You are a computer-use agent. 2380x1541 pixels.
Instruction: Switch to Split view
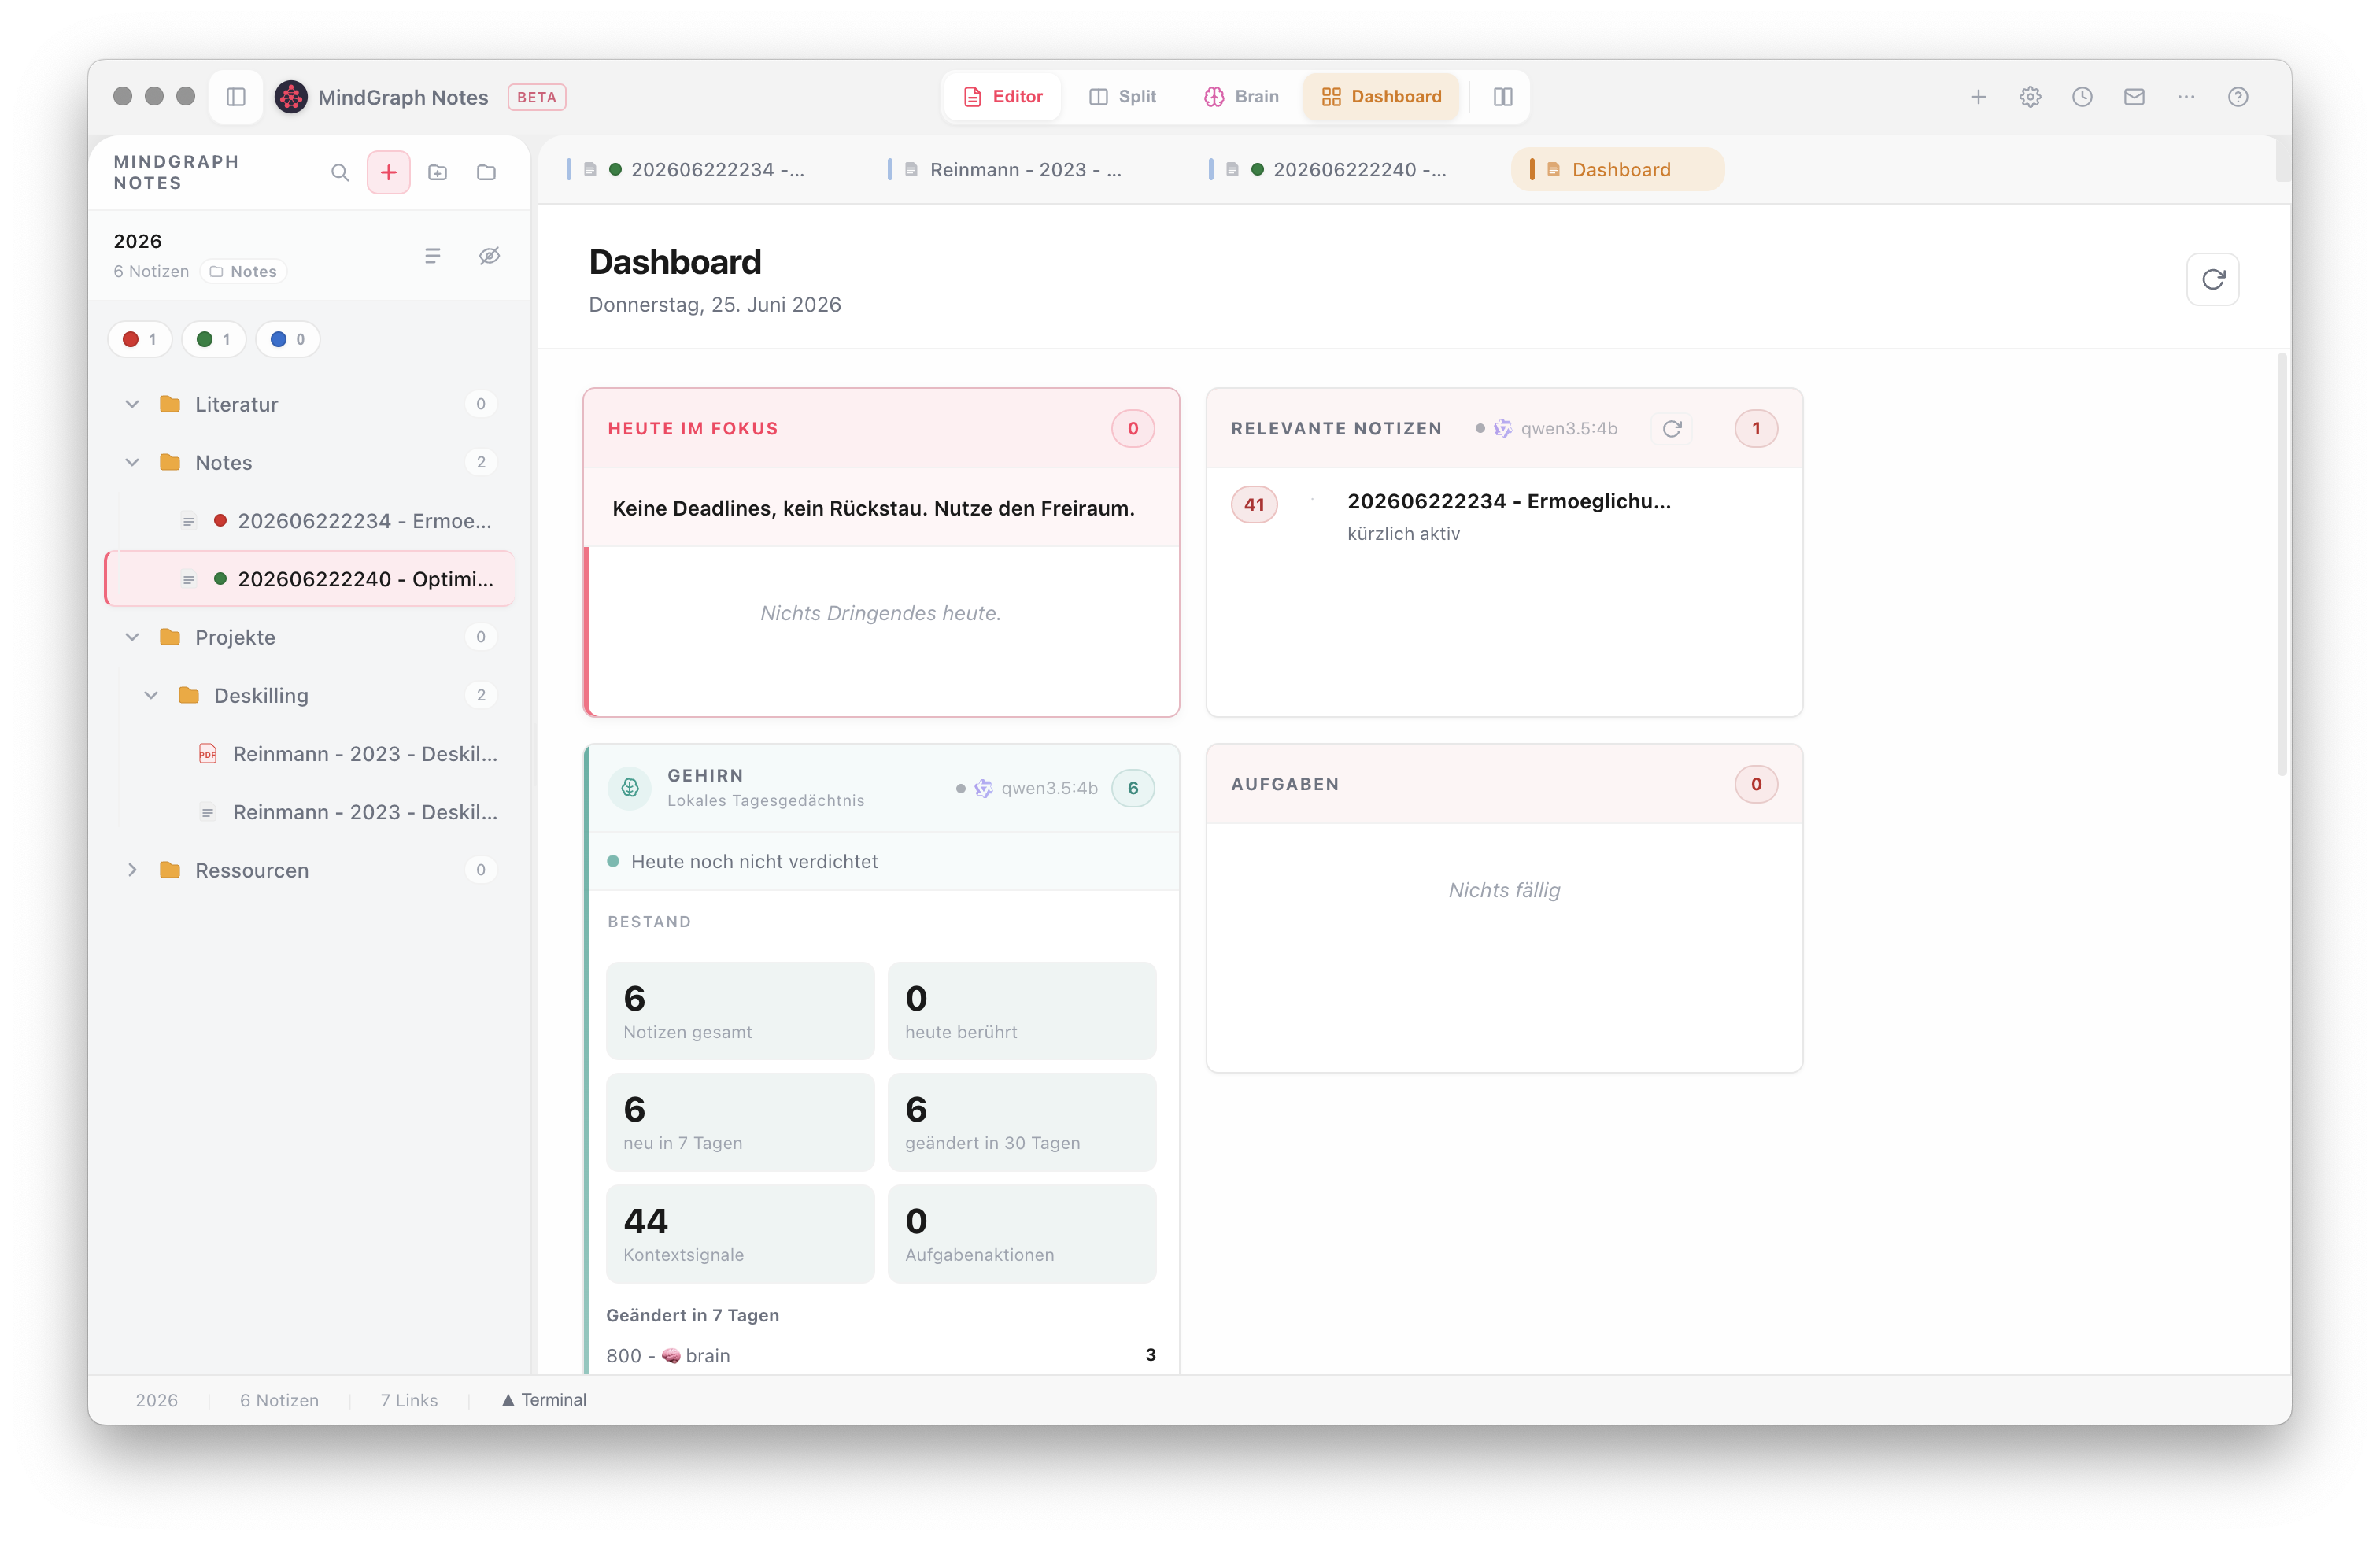tap(1122, 97)
